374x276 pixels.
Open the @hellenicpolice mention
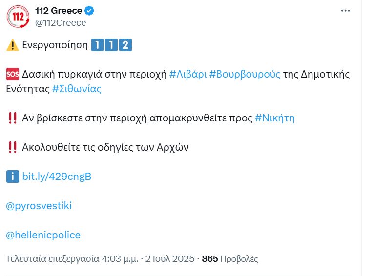[43, 235]
